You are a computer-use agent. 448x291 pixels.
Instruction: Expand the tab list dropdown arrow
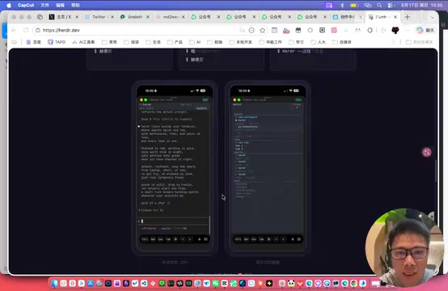432,17
